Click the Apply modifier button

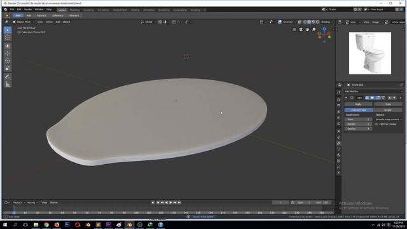(358, 104)
